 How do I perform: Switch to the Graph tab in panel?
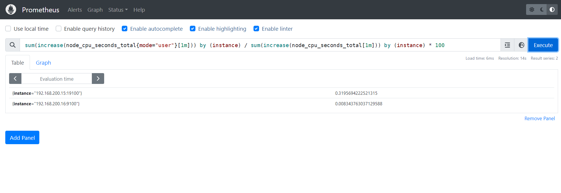point(43,63)
